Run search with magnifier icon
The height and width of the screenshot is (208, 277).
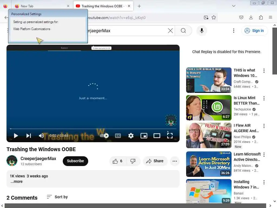[x=183, y=31]
